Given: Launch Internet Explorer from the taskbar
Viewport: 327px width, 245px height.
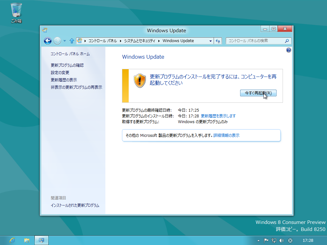Looking at the screenshot, I should 12,241.
